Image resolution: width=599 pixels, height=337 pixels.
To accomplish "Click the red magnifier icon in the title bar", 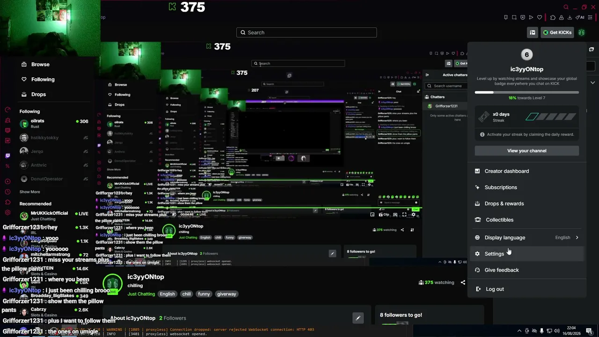I will point(566,7).
